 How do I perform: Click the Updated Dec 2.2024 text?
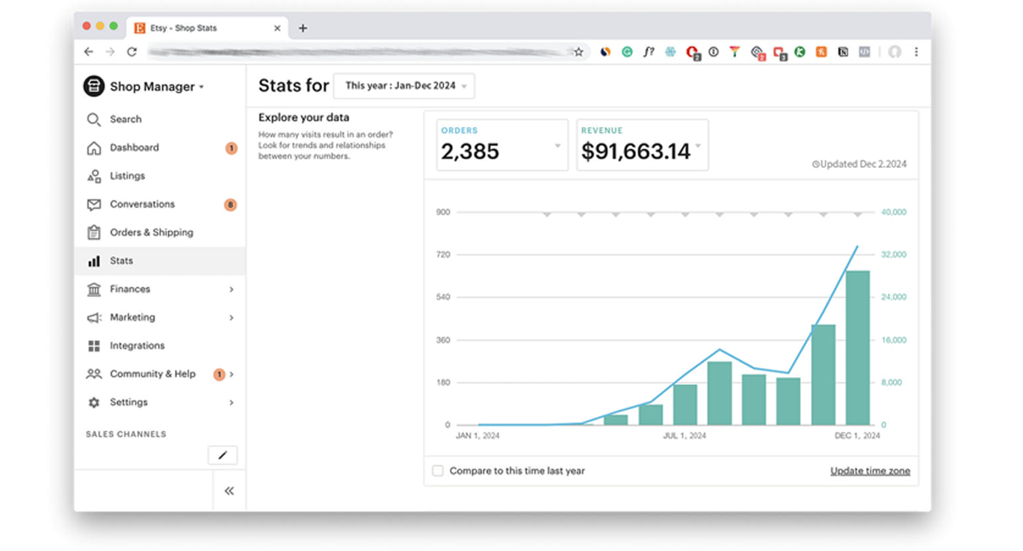tap(859, 164)
